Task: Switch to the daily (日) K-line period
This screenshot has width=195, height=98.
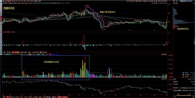Action: pos(8,1)
